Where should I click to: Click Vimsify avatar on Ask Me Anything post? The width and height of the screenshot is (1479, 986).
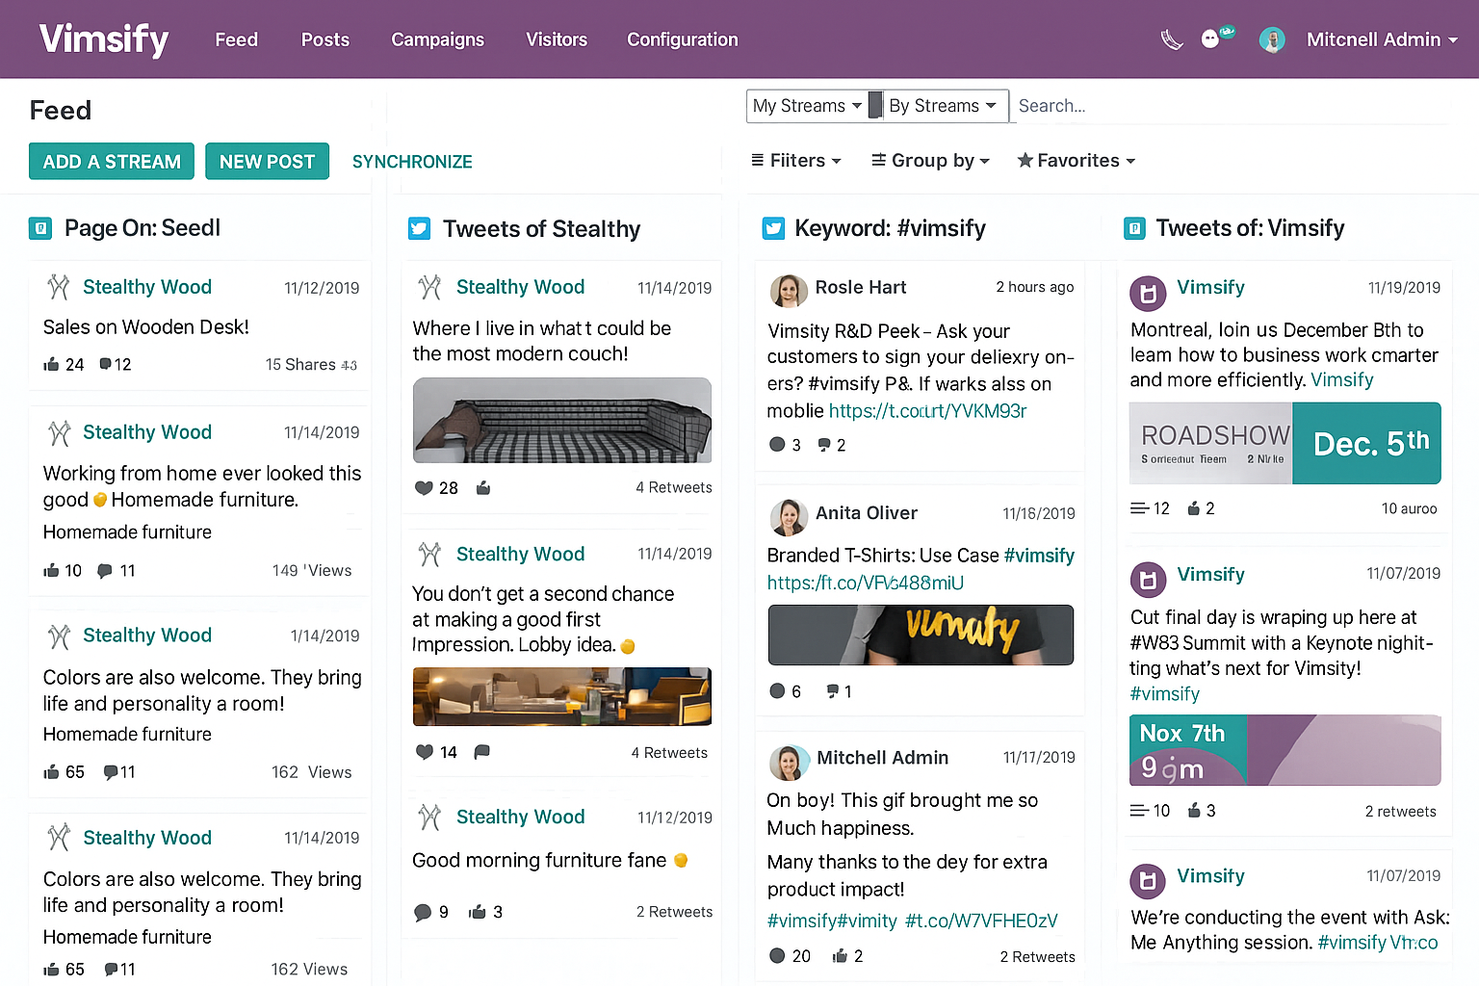[1148, 880]
